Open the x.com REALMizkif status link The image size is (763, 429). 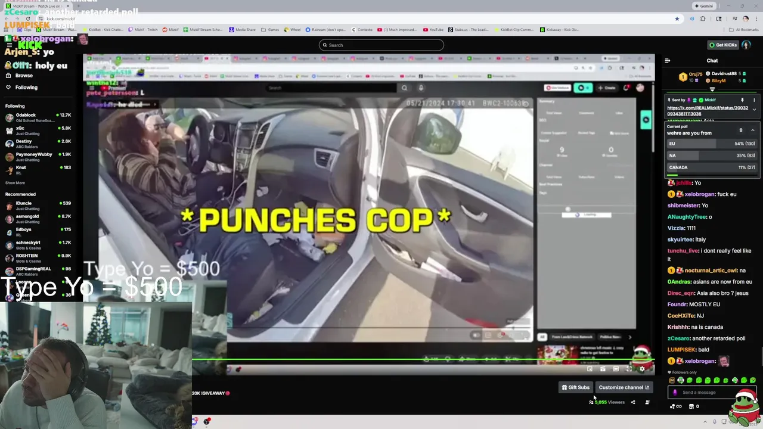click(708, 111)
